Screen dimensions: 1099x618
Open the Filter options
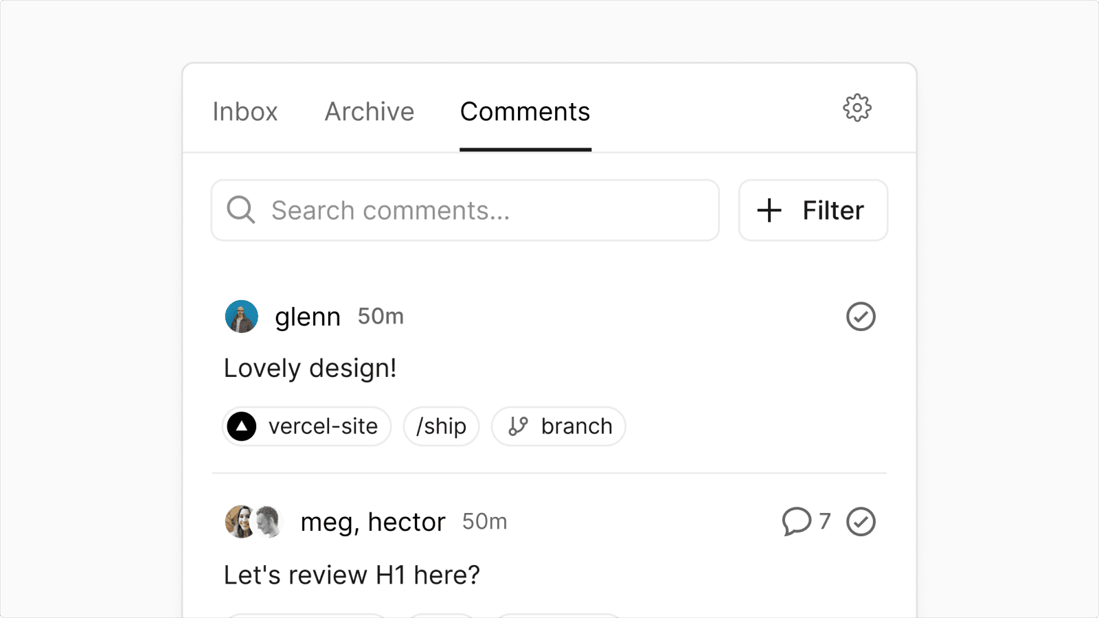pos(813,210)
